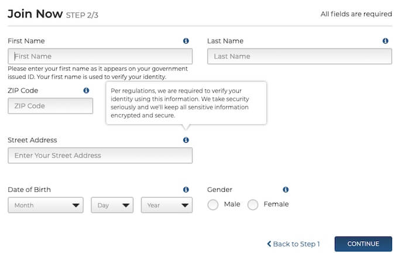Click the Street Address info icon
Image resolution: width=398 pixels, height=257 pixels.
[186, 141]
